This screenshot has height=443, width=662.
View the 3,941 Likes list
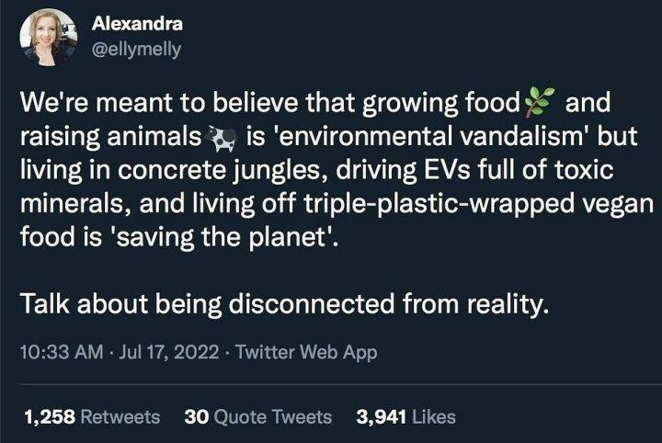405,416
